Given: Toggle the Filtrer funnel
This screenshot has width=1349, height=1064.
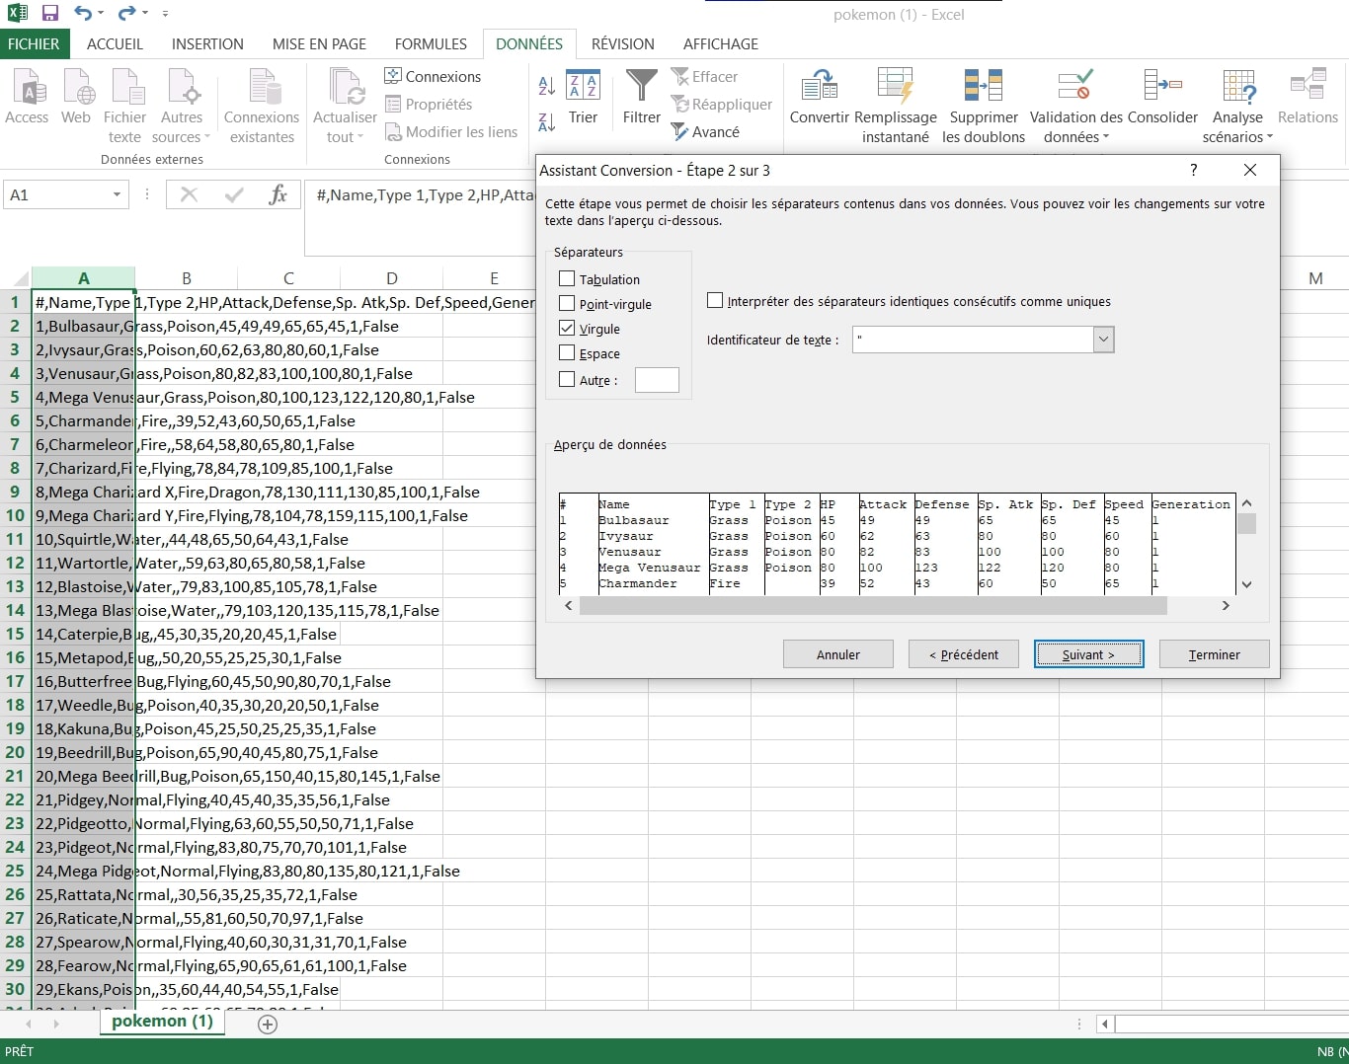Looking at the screenshot, I should [x=641, y=97].
